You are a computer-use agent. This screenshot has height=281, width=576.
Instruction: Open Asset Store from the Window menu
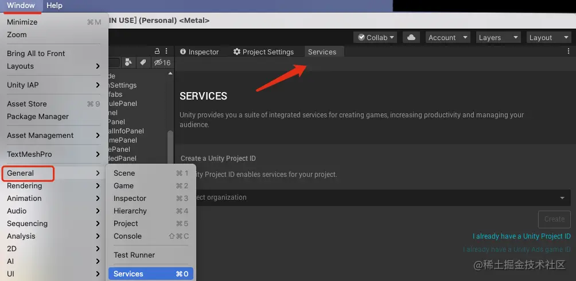click(x=54, y=104)
